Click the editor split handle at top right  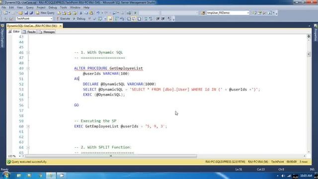(309, 36)
